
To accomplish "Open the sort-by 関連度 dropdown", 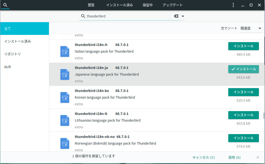I will click(251, 29).
